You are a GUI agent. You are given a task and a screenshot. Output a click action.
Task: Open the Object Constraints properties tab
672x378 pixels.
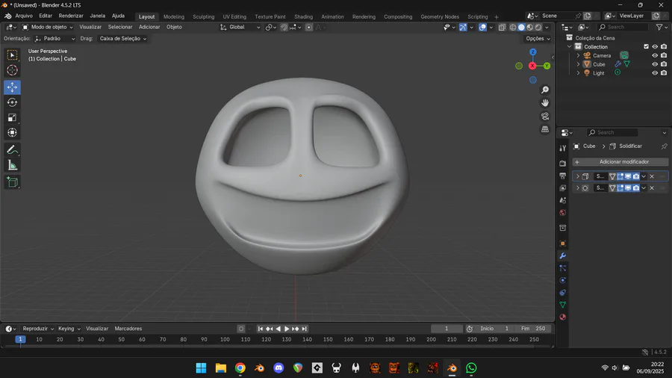click(x=563, y=293)
